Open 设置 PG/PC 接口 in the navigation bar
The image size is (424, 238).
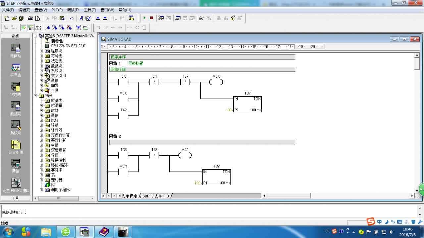16,185
